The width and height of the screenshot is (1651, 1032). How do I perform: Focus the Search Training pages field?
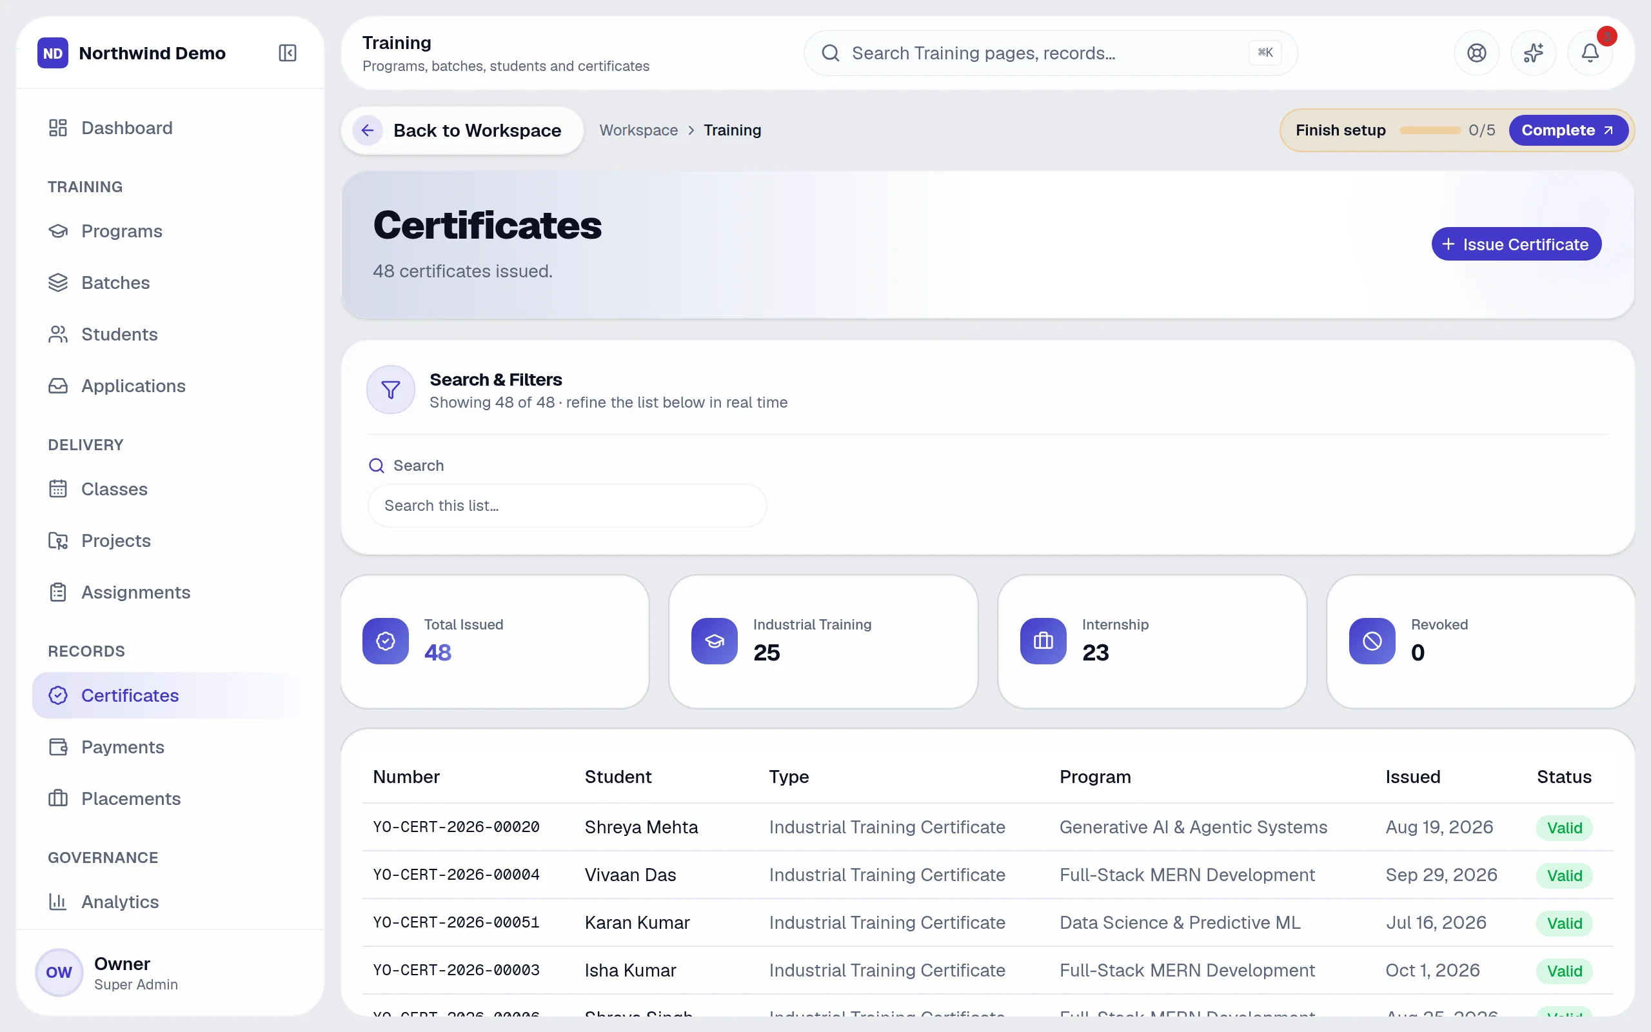tap(1051, 52)
